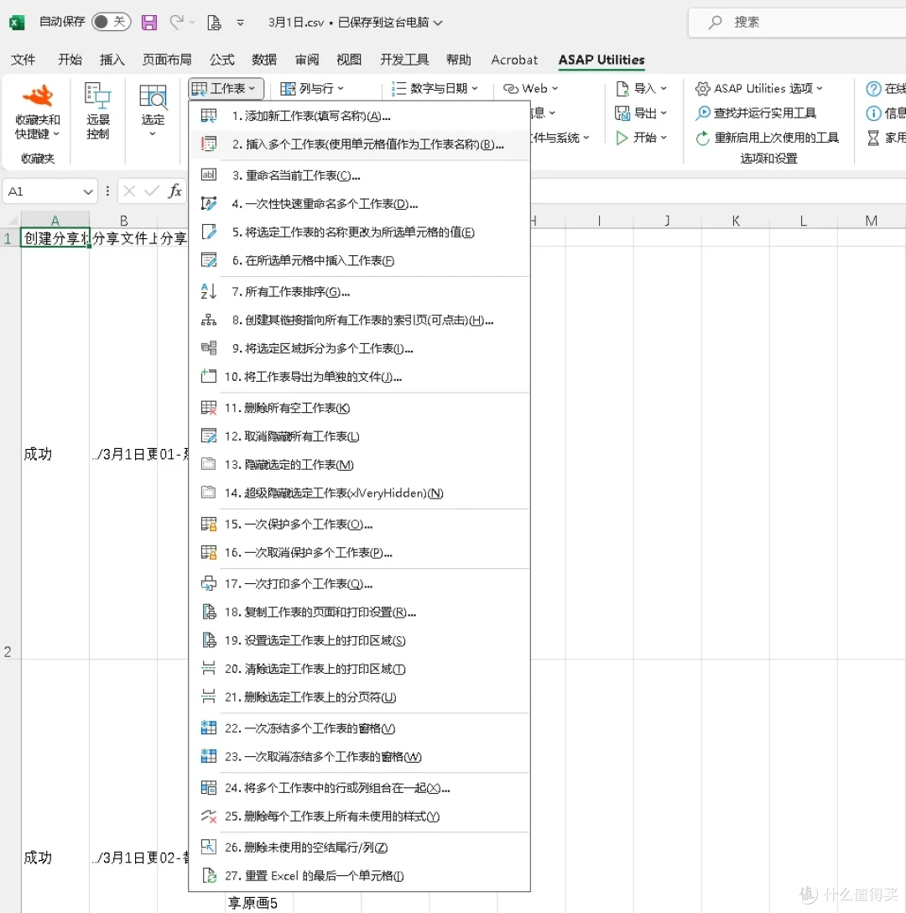Open the 导出 export dropdown
The width and height of the screenshot is (906, 913).
pos(641,113)
